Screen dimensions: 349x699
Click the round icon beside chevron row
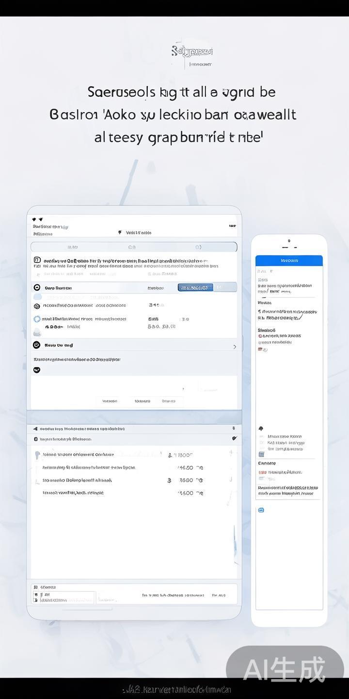pyautogui.click(x=36, y=345)
